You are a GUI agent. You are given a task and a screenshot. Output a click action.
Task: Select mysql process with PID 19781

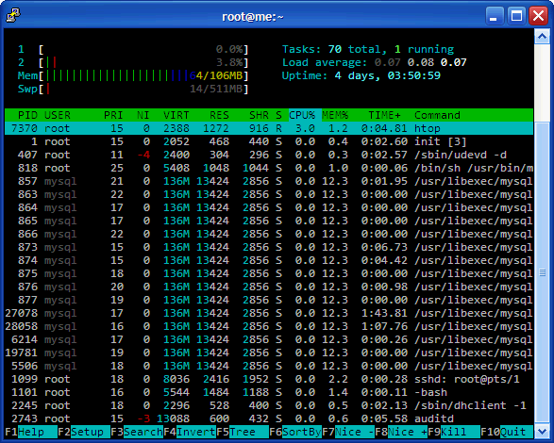[x=269, y=353]
